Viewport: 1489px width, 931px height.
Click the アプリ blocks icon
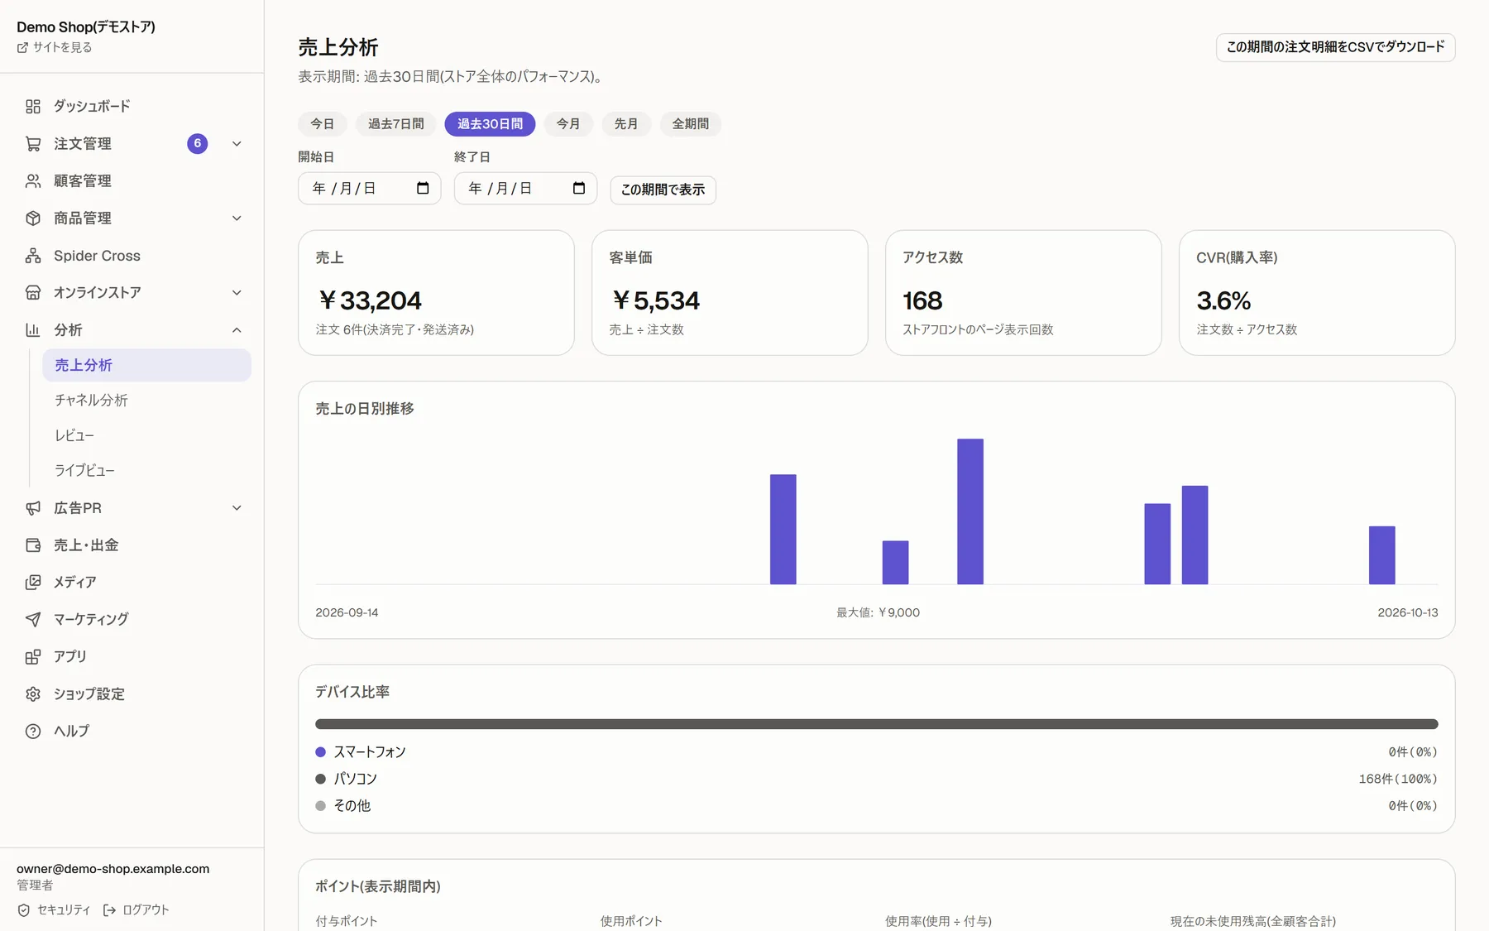33,657
